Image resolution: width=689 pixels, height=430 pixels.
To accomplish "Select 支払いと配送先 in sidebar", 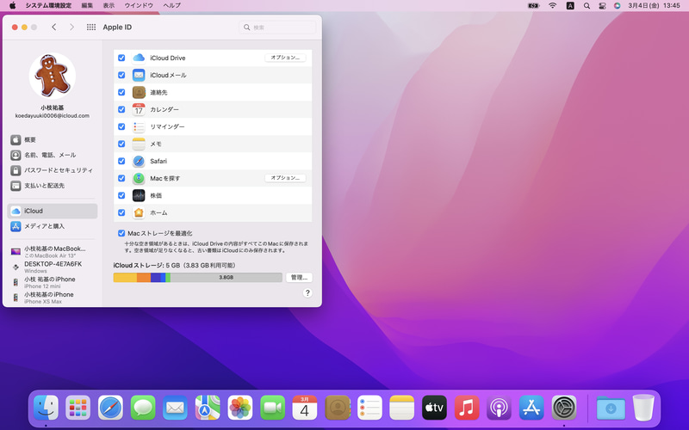I will 53,186.
